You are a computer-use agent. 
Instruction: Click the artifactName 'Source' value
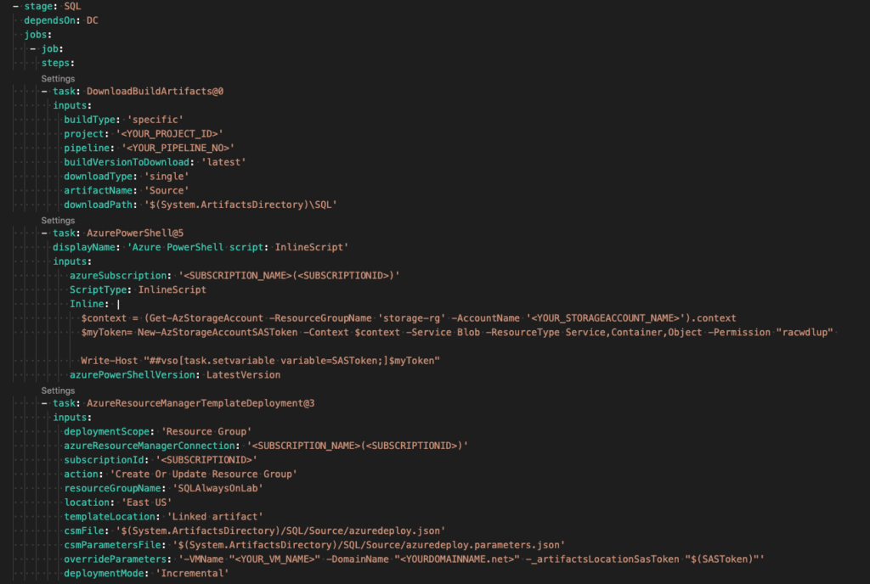point(167,191)
